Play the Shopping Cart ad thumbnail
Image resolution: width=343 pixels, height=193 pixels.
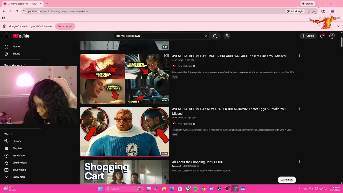point(125,172)
